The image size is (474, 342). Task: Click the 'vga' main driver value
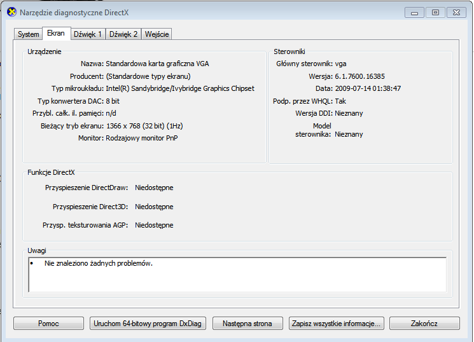tap(340, 64)
